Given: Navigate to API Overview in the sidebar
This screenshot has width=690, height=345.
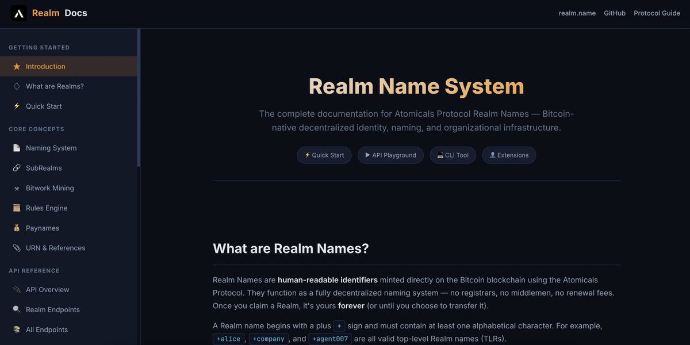Looking at the screenshot, I should (x=49, y=289).
